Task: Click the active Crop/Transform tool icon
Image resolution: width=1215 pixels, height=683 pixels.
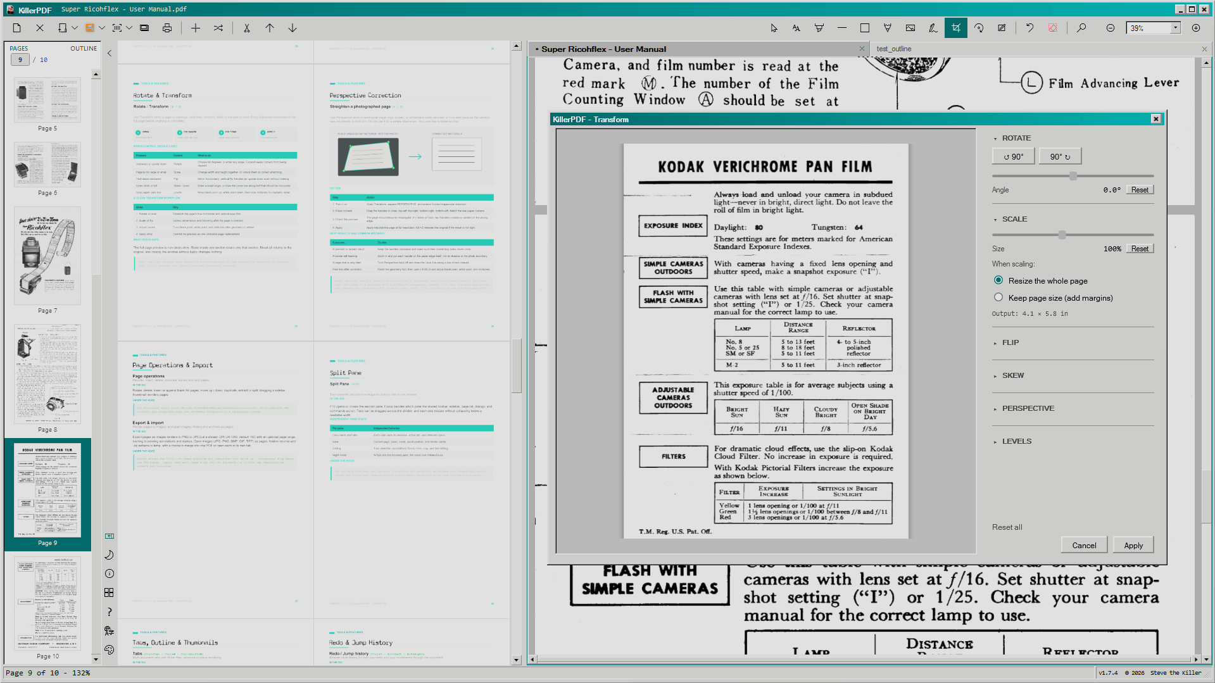Action: [x=956, y=28]
